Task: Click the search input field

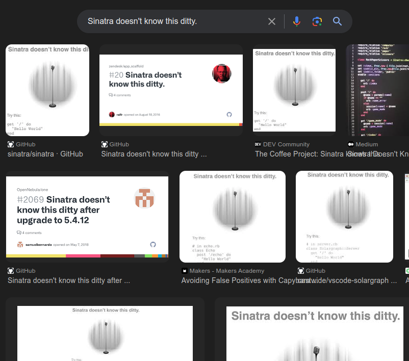Action: (173, 21)
